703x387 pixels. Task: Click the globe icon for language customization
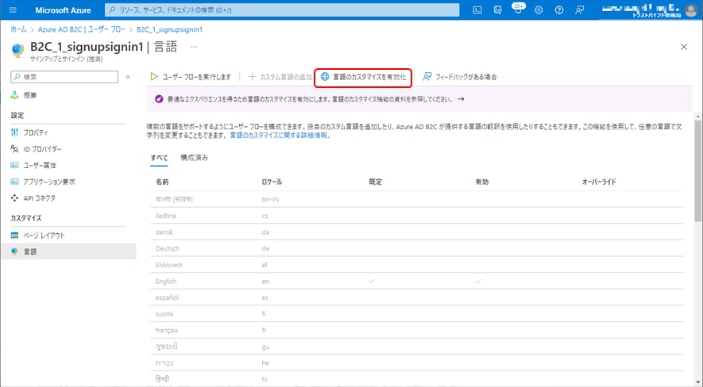click(x=325, y=77)
